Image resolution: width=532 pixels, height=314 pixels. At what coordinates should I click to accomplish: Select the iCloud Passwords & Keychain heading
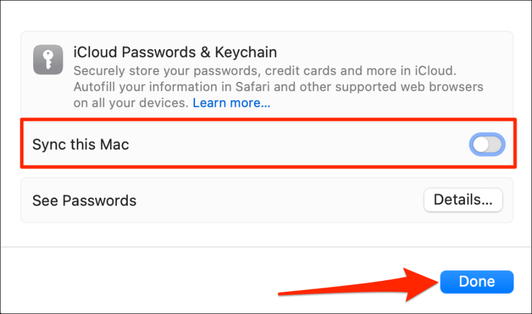[175, 52]
